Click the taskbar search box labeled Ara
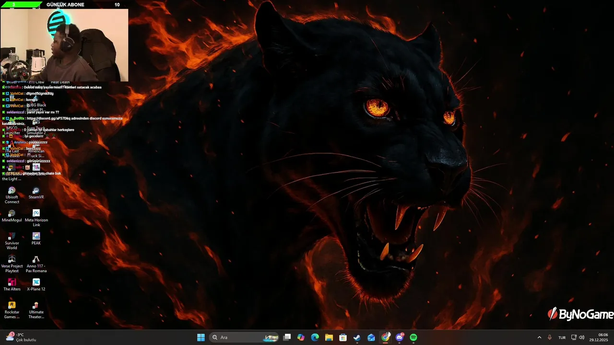The image size is (614, 345). tap(244, 337)
